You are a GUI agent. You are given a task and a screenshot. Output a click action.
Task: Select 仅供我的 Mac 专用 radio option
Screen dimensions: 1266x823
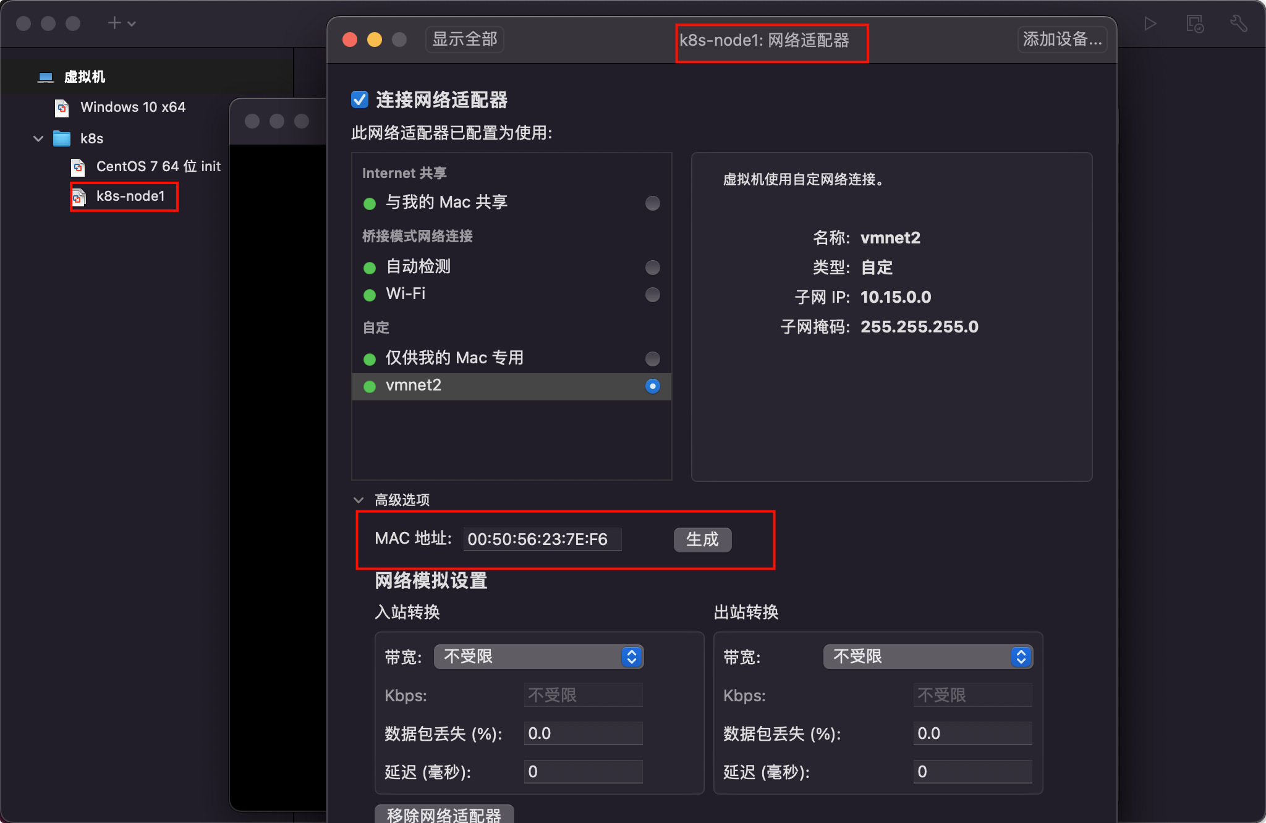click(652, 359)
